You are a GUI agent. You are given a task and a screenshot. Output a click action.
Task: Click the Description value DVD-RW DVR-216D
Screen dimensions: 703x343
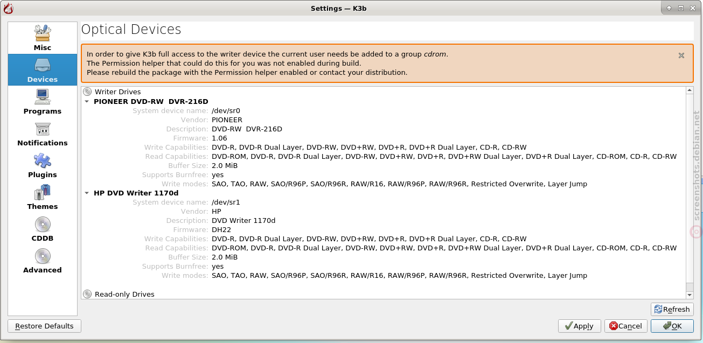pos(247,129)
